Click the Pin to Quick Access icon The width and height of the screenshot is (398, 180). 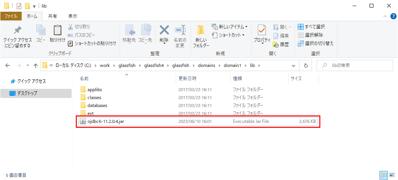click(17, 31)
